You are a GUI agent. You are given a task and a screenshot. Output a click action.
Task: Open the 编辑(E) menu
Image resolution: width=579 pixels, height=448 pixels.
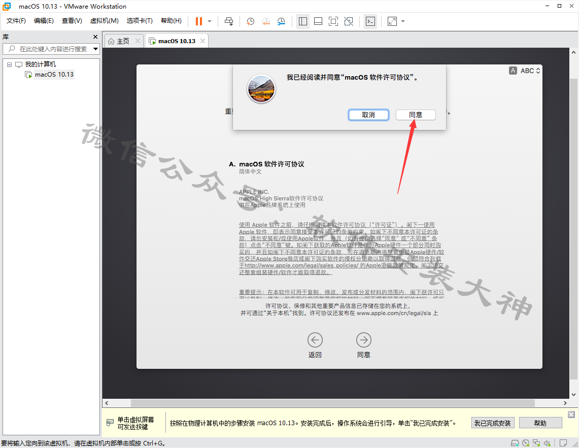click(x=44, y=21)
